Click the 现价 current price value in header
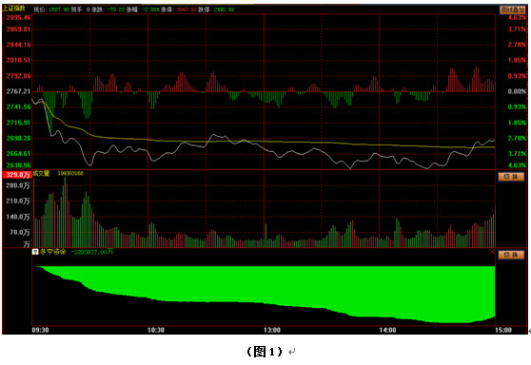The width and height of the screenshot is (531, 365). point(59,10)
